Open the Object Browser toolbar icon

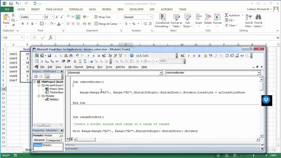(x=120, y=56)
